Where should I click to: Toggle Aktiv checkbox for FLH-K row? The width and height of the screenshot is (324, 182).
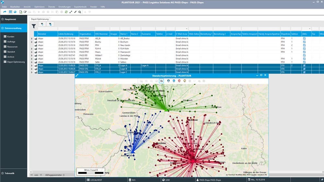[304, 48]
